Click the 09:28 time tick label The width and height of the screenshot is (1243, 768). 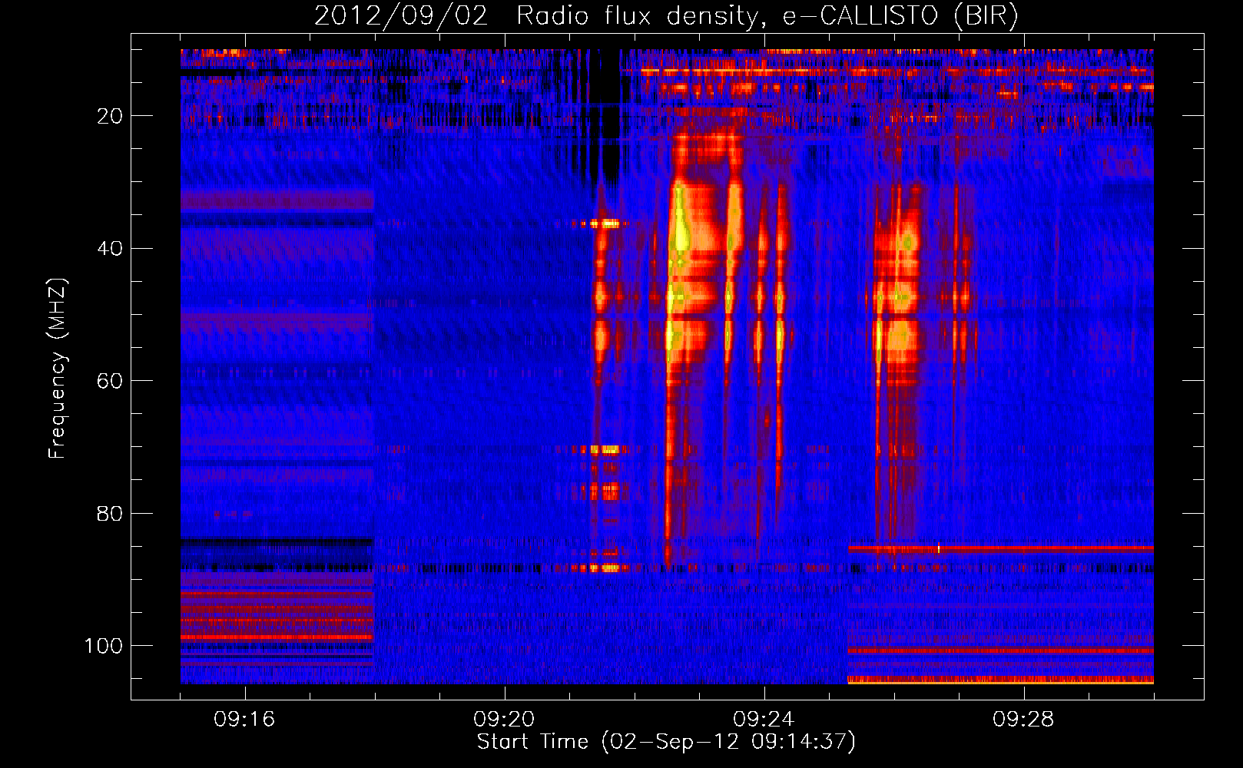tap(1023, 720)
